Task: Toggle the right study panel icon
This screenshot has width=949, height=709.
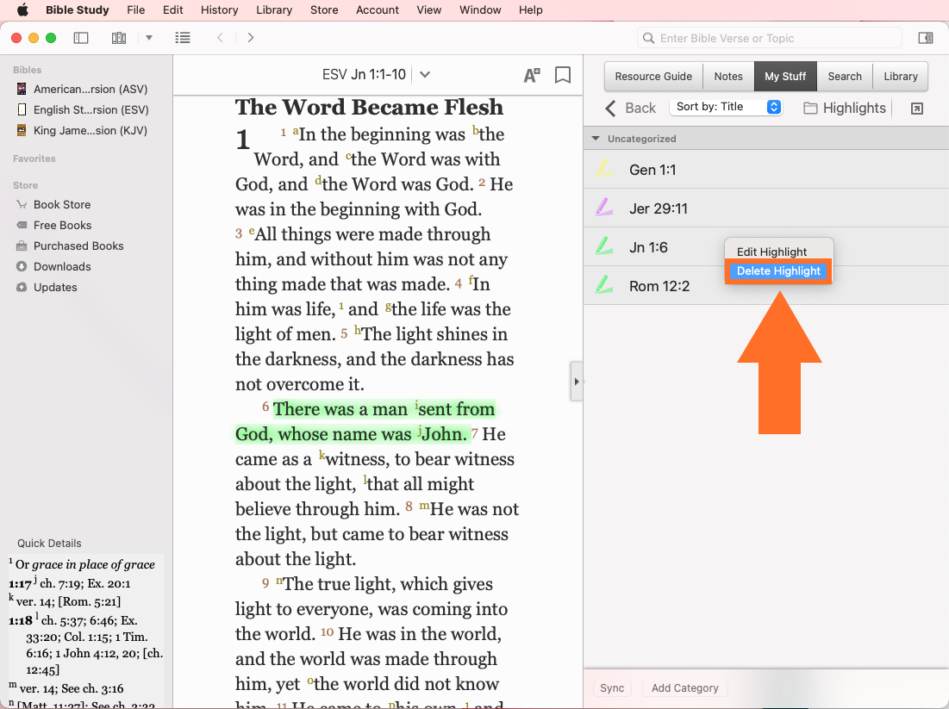Action: (925, 38)
